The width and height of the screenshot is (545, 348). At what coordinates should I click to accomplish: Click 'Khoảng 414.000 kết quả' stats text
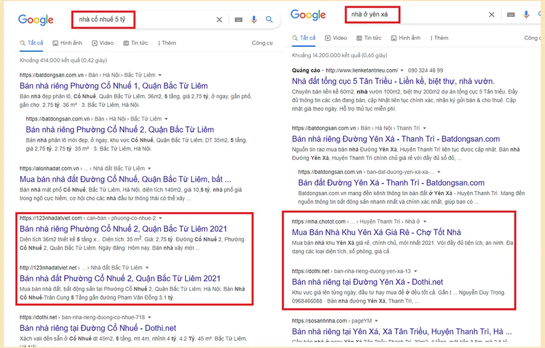tap(63, 60)
